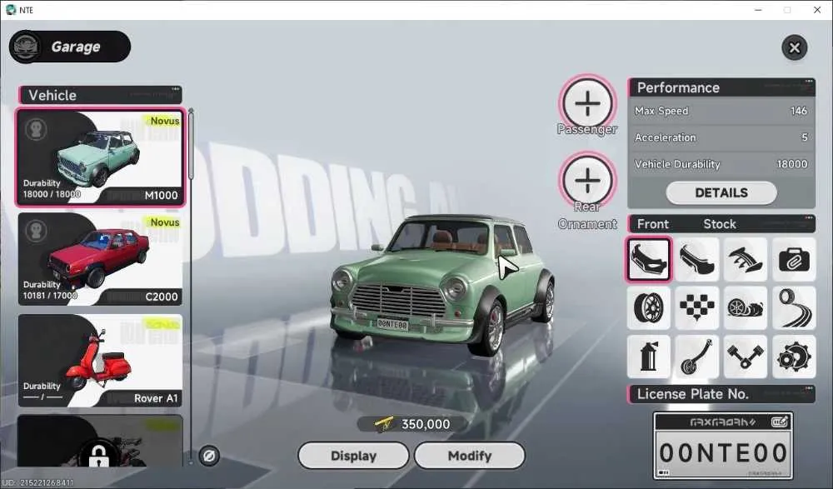
Task: Select the engine pistons icon
Action: point(746,356)
